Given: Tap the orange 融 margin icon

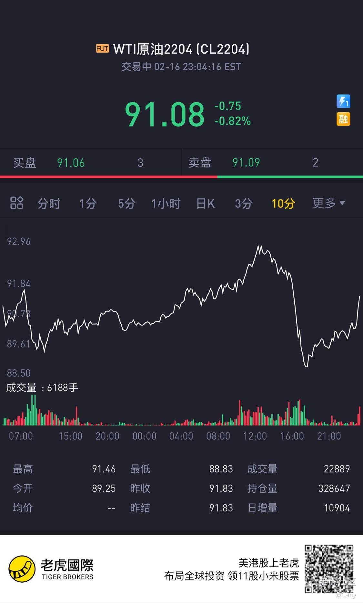Looking at the screenshot, I should point(343,119).
